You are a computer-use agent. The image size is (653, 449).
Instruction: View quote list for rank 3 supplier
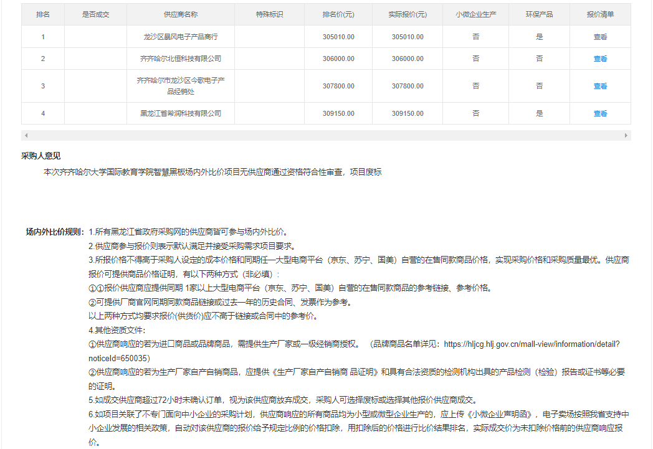600,86
